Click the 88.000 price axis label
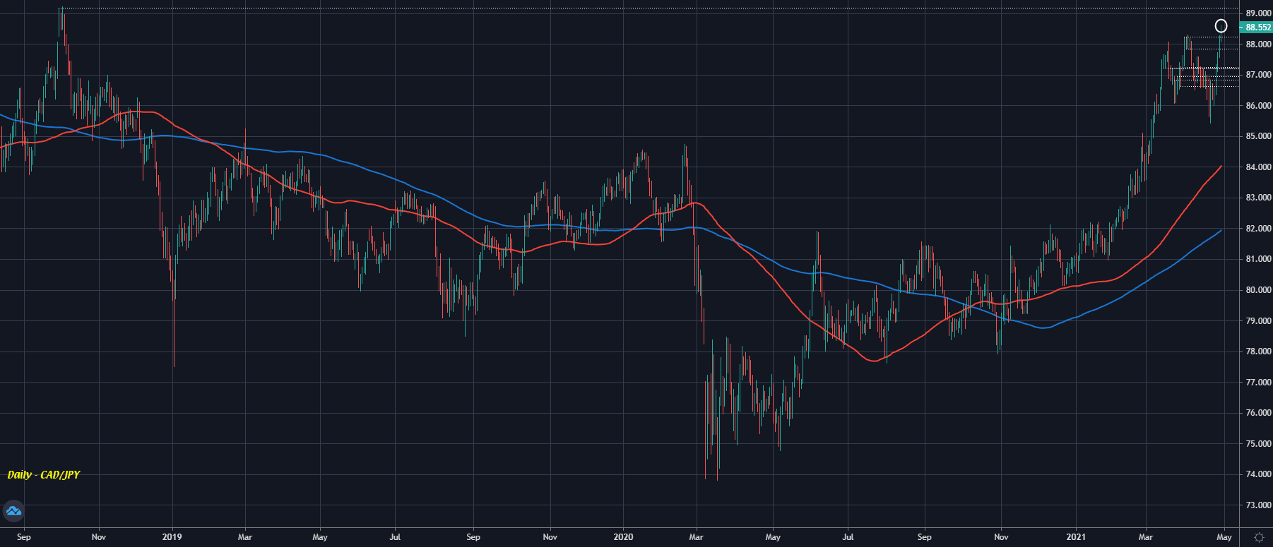The height and width of the screenshot is (547, 1273). point(1258,44)
